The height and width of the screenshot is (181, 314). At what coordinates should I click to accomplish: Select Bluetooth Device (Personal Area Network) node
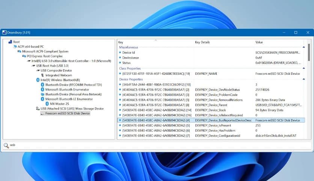click(73, 94)
